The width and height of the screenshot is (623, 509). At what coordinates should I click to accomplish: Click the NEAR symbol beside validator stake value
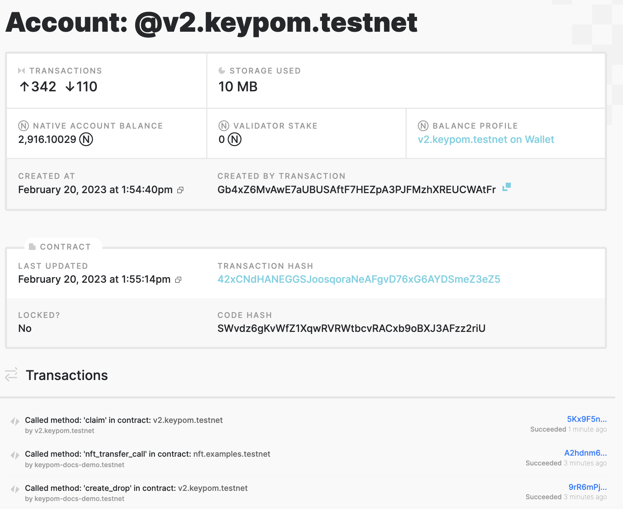[x=234, y=139]
